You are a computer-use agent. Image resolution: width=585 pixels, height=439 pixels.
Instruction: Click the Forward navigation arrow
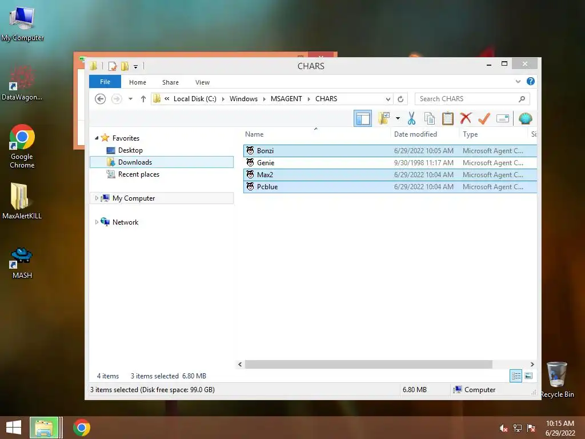(117, 99)
